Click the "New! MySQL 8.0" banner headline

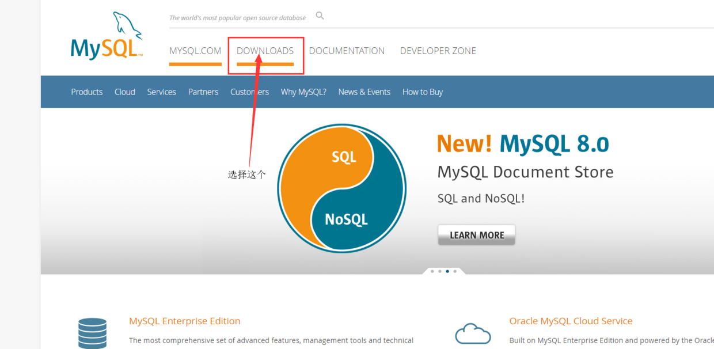click(x=523, y=143)
